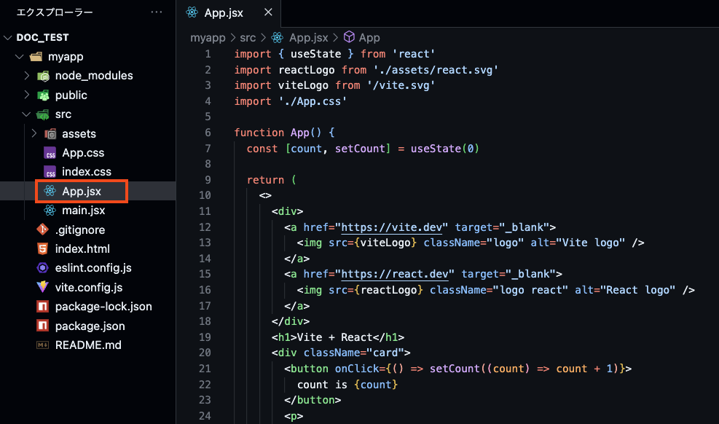Click the HTML5 icon beside index.html
Viewport: 719px width, 424px height.
tap(43, 249)
